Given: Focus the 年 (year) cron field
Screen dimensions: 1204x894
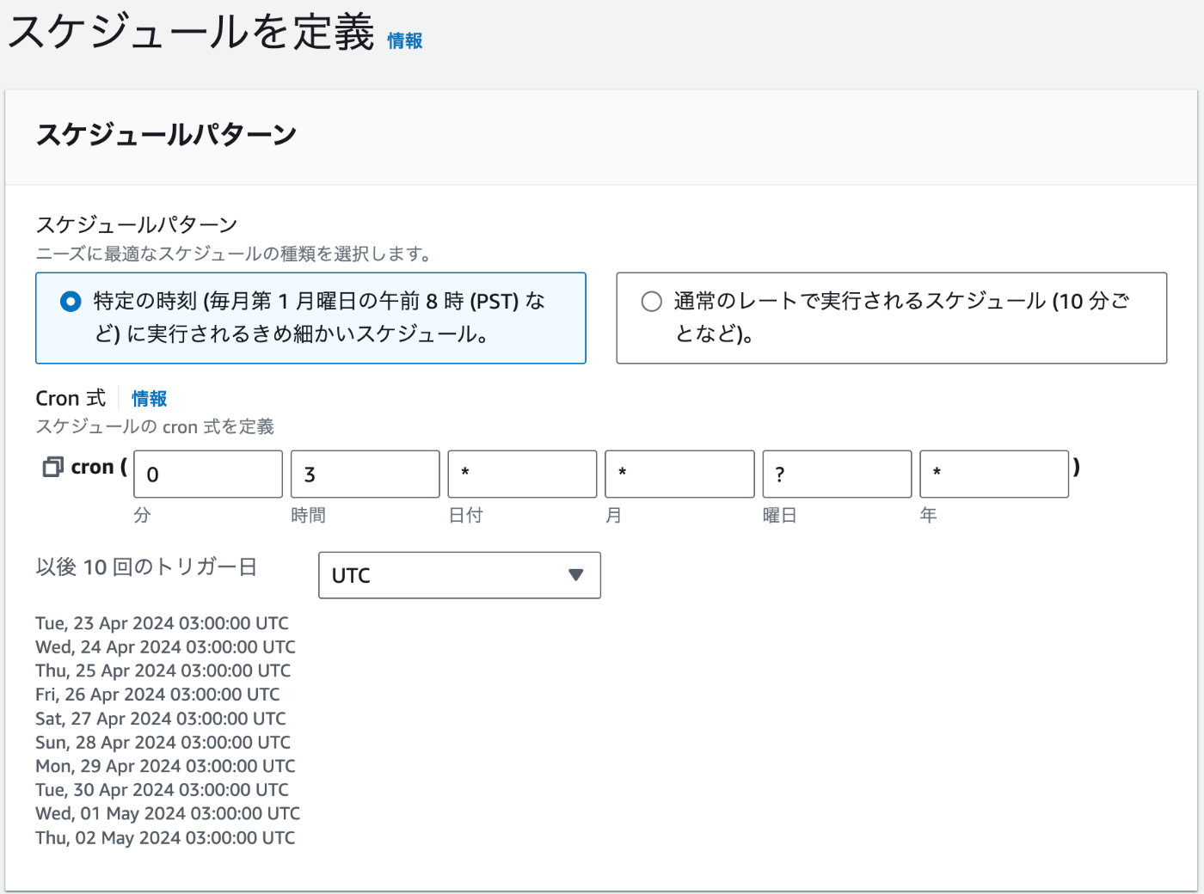Looking at the screenshot, I should 994,474.
